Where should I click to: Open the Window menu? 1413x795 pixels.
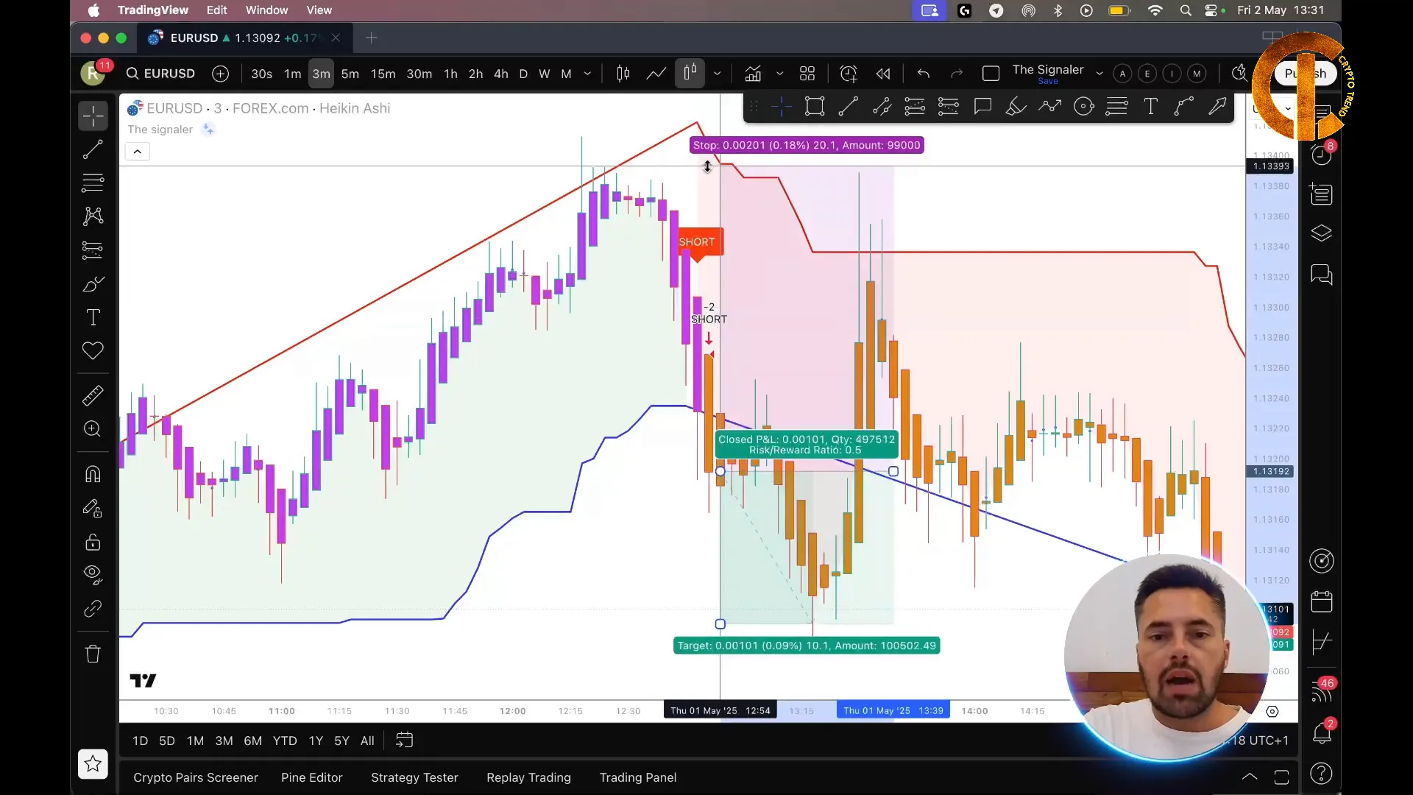tap(266, 10)
